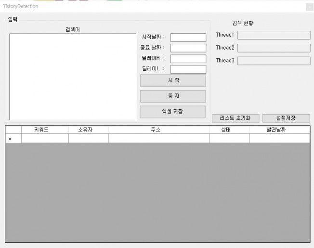Click into the 딜레이L field
Image resolution: width=314 pixels, height=248 pixels.
point(188,69)
